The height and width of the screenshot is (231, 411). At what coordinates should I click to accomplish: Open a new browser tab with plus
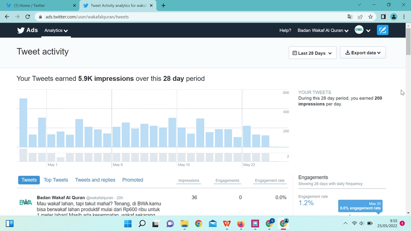click(163, 6)
